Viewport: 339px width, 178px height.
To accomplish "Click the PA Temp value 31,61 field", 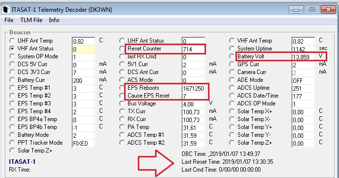I will [193, 127].
